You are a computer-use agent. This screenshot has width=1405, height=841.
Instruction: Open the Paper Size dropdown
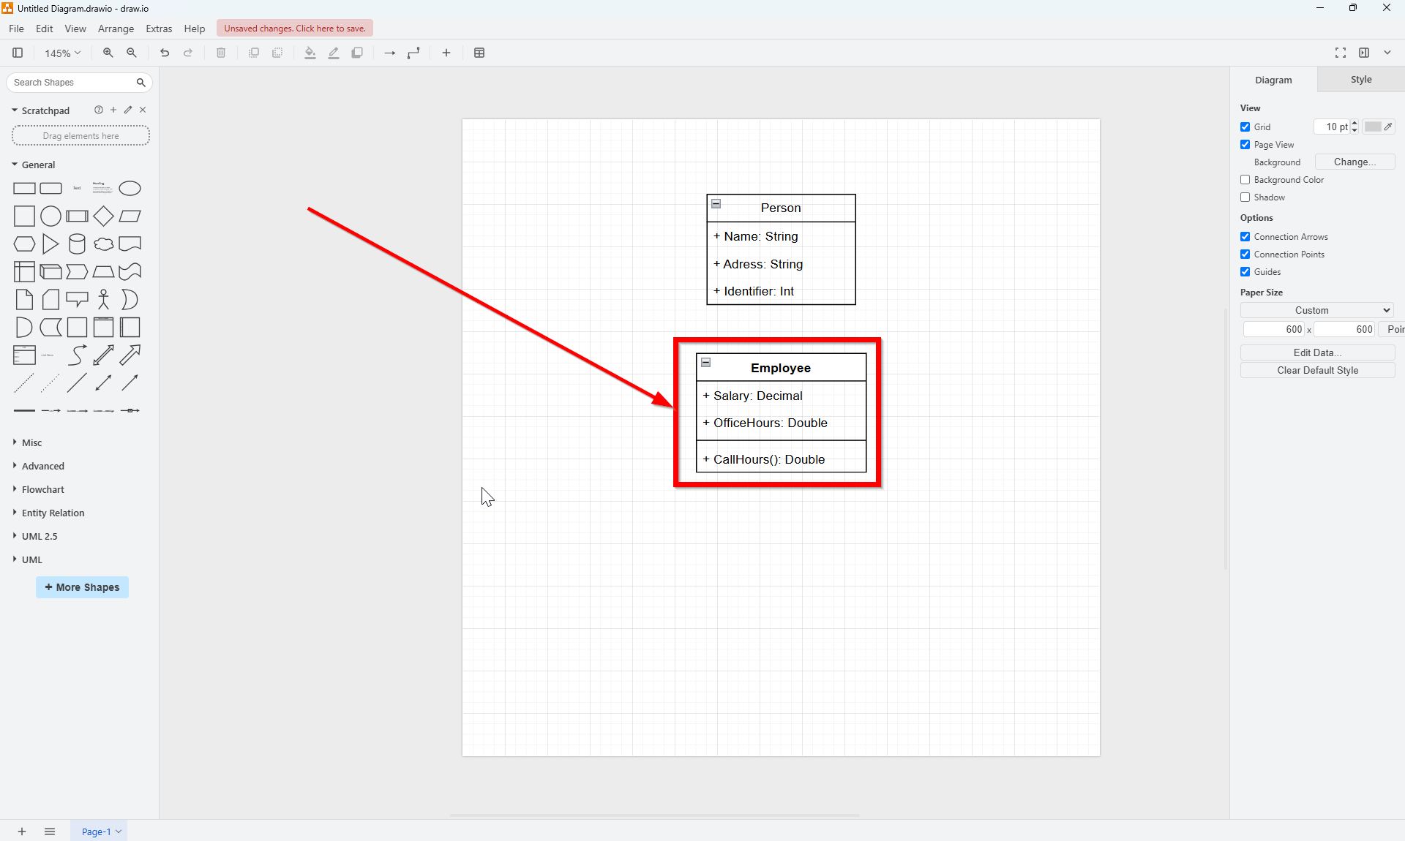[x=1316, y=310]
